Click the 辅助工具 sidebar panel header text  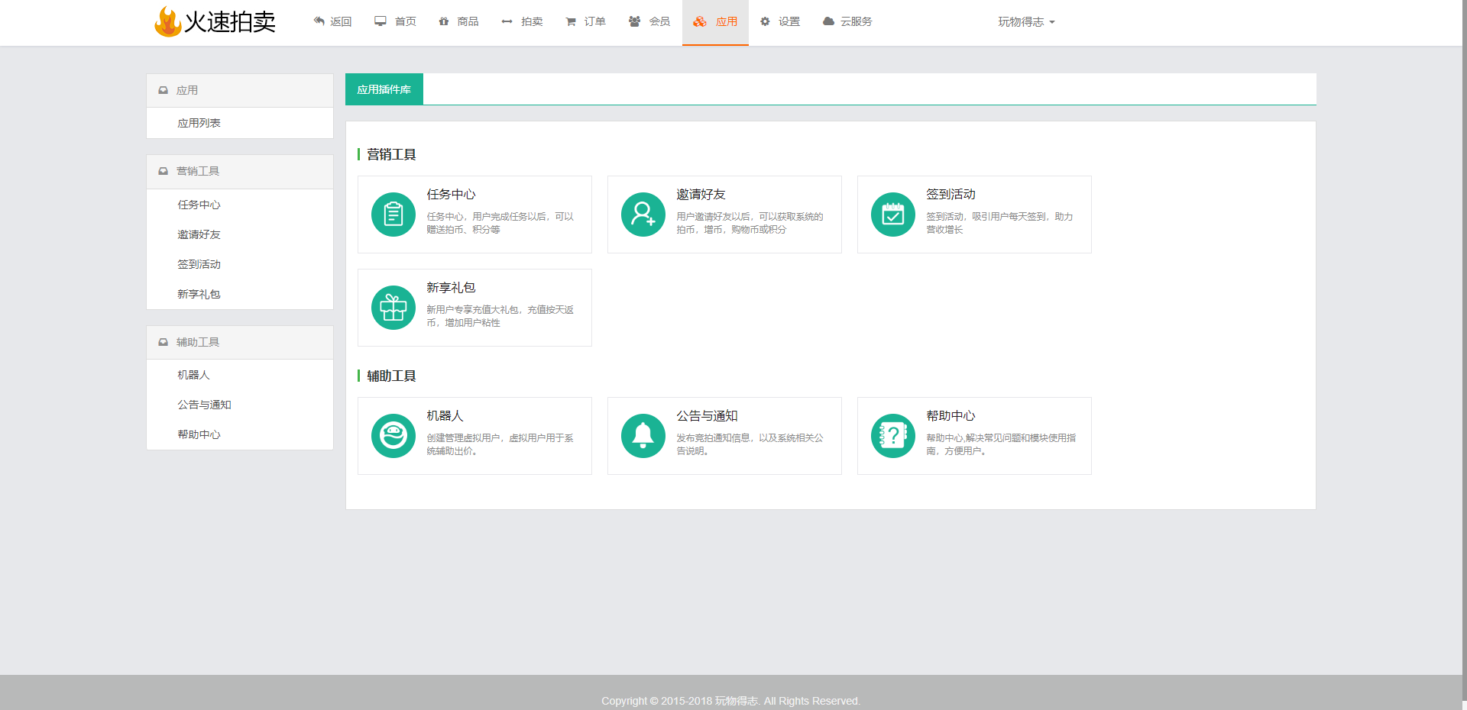198,342
